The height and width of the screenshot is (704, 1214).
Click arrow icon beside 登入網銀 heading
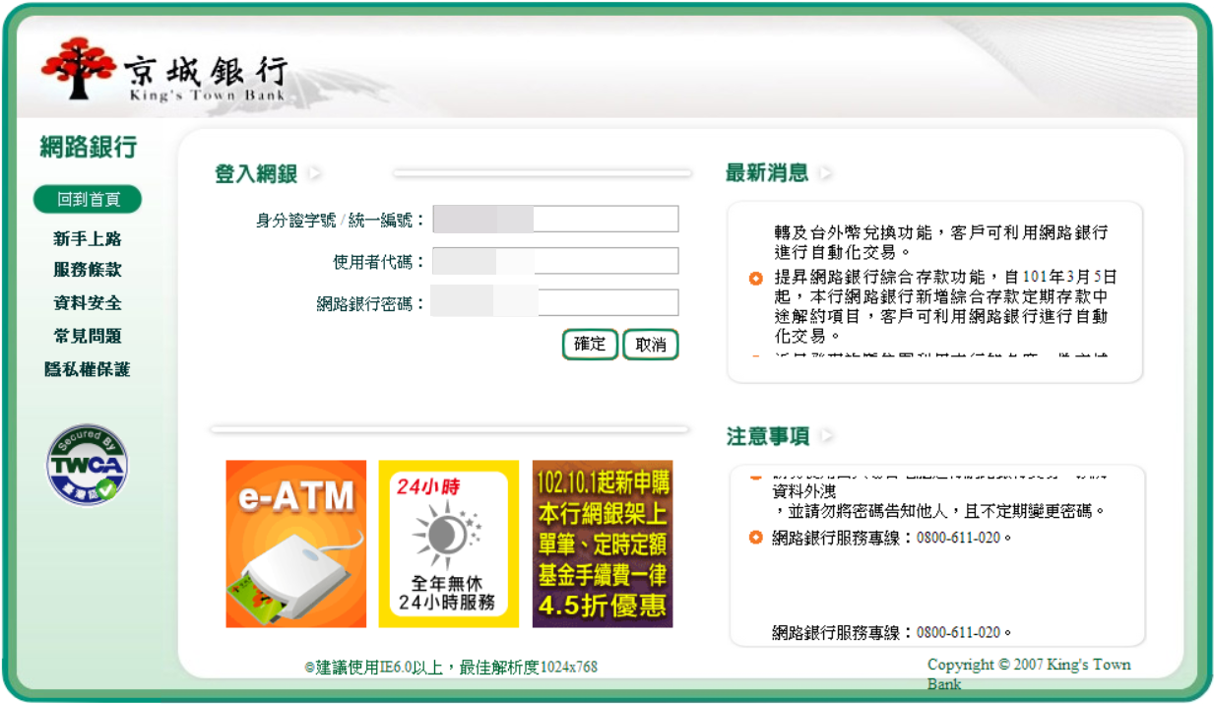[x=313, y=174]
